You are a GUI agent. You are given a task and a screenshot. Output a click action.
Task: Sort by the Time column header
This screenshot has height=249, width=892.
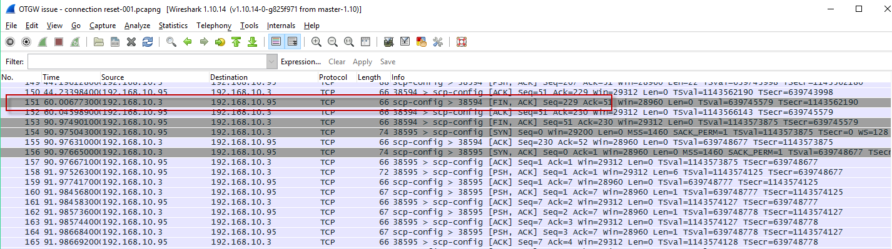71,77
